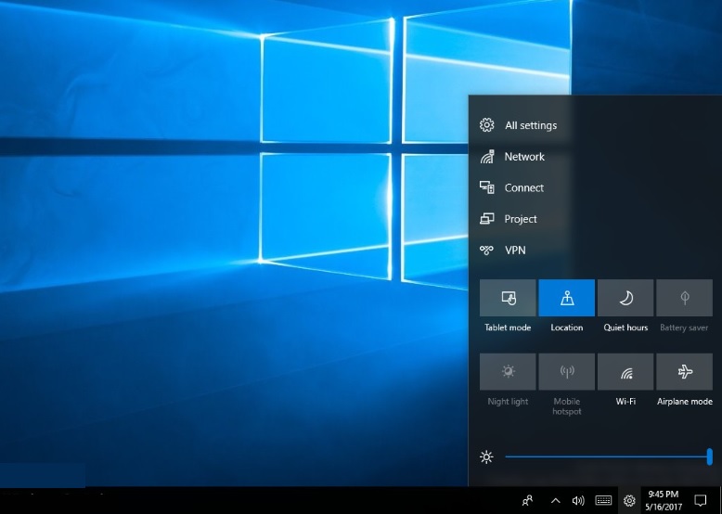Enable the Quiet hours tile
The image size is (722, 514).
625,298
